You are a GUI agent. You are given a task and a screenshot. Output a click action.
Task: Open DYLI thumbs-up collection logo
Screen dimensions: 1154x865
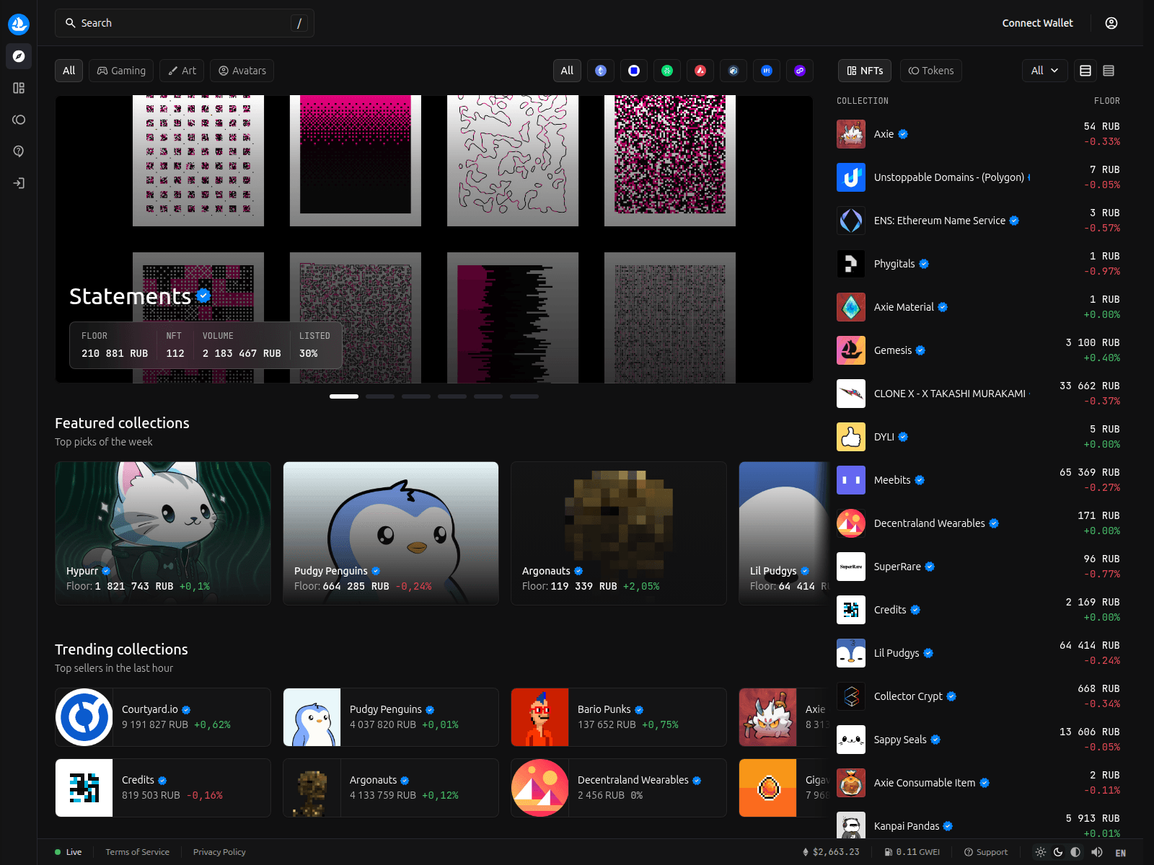(x=851, y=437)
